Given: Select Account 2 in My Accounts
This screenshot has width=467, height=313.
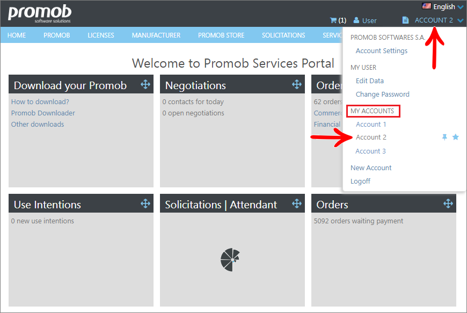Looking at the screenshot, I should [371, 137].
